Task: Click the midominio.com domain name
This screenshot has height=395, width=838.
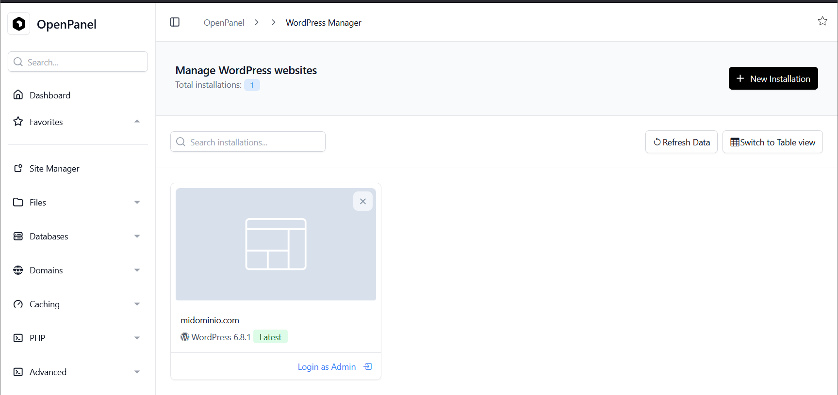Action: click(210, 320)
